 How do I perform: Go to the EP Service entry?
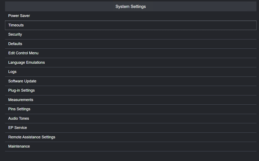point(18,128)
